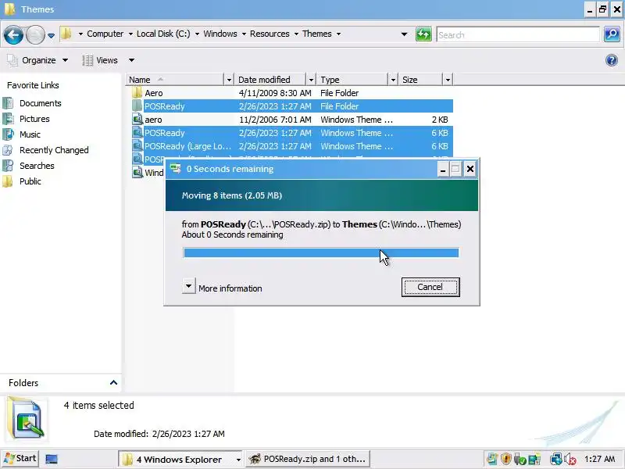Expand the Folders pane chevron
Screen dimensions: 625x469
pos(113,382)
